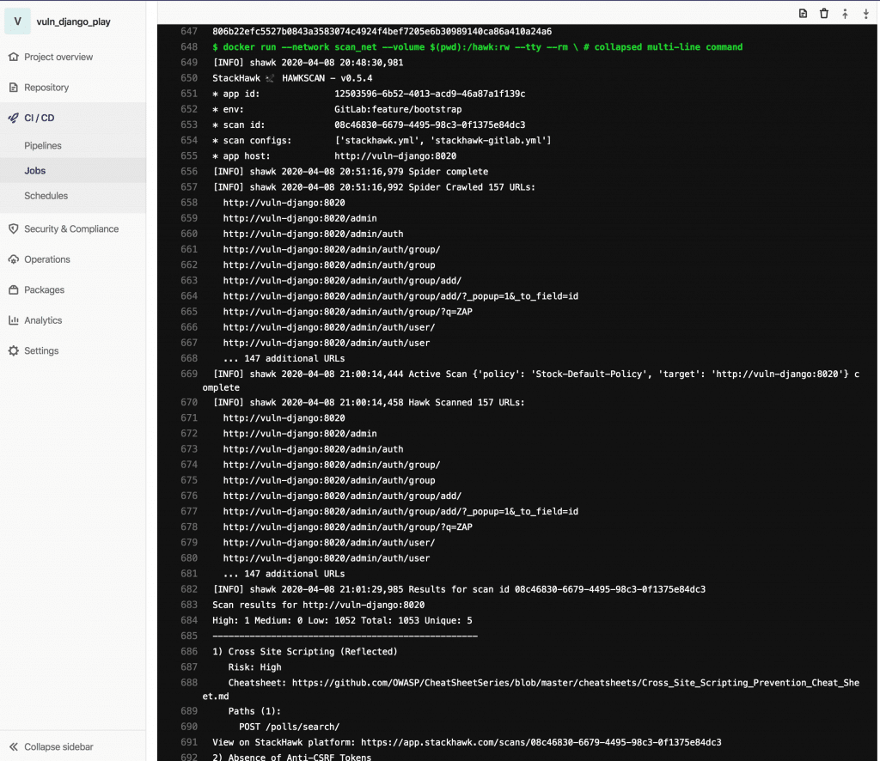Open Operations sidebar section
Screen dimensions: 880x761
(x=73, y=259)
